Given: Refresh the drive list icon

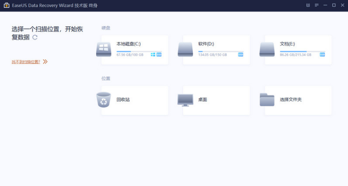Looking at the screenshot, I should coord(35,37).
